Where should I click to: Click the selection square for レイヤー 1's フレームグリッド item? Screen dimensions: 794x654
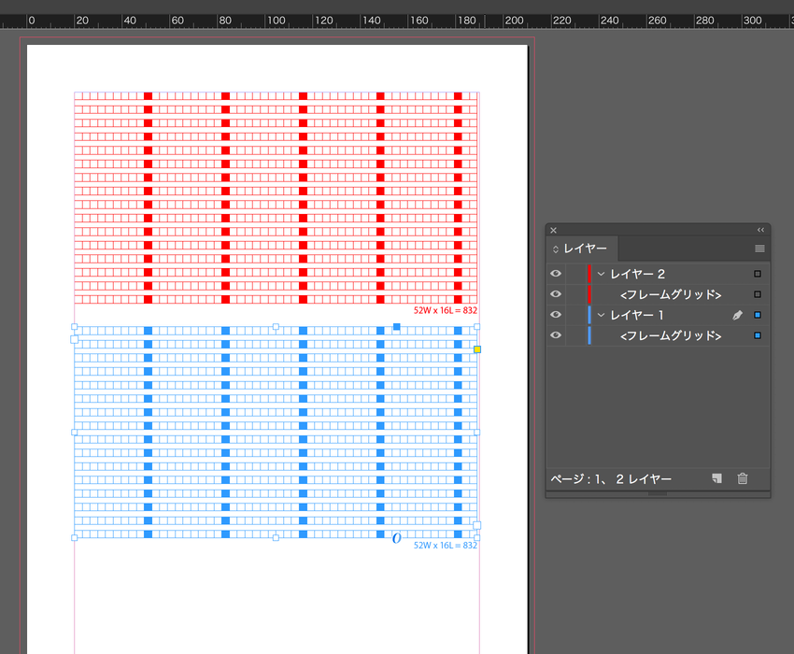757,335
